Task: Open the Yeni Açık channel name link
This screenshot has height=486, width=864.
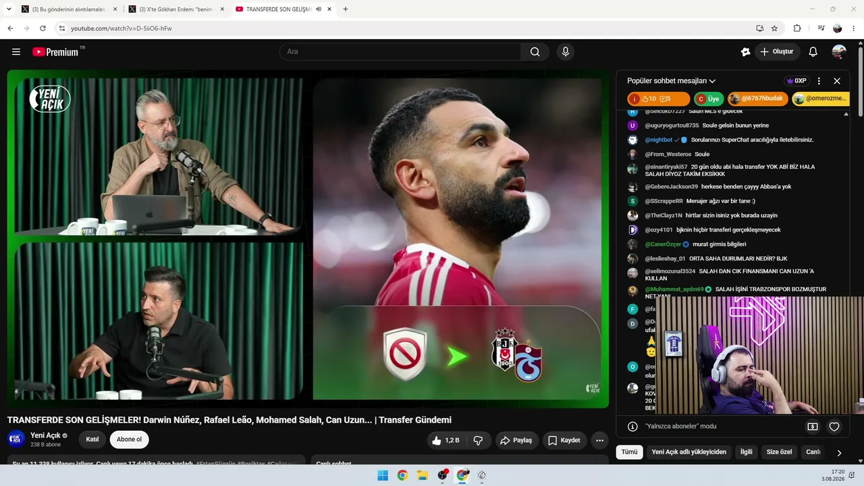Action: click(45, 435)
